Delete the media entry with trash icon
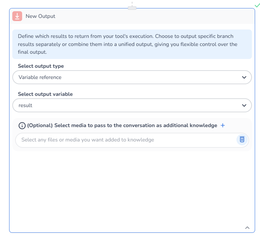 click(242, 140)
